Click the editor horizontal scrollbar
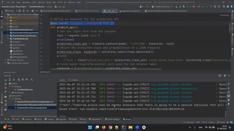The image size is (234, 131). [106, 69]
